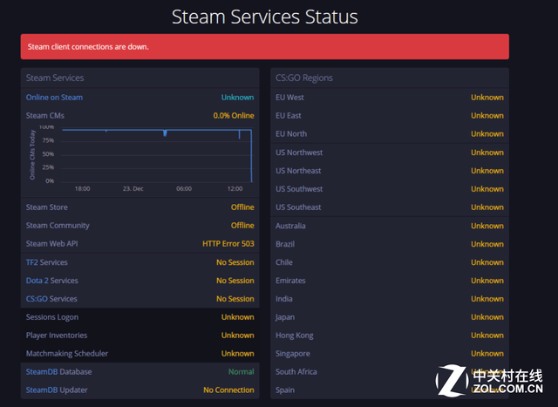Click the EU West region row
Screen dimensions: 558x407
tap(390, 97)
